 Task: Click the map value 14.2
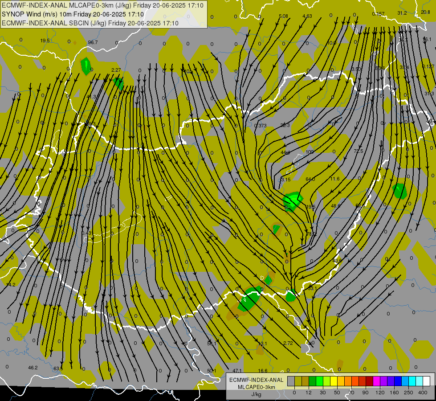(x=11, y=285)
